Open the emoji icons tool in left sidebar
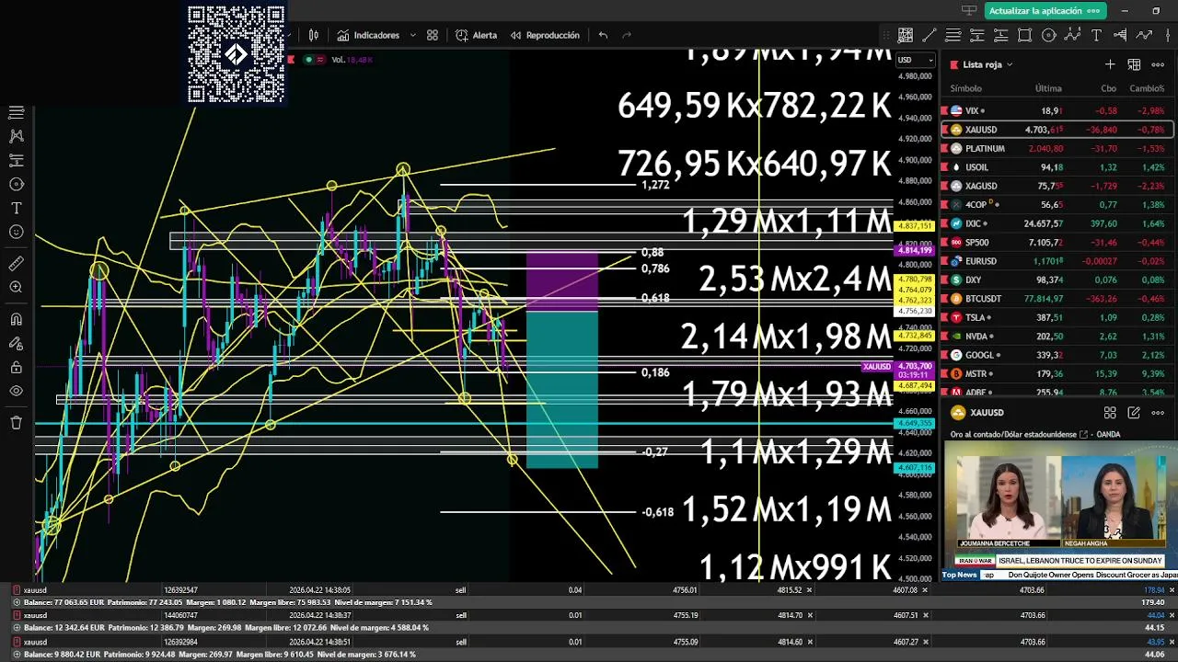The image size is (1178, 662). [16, 232]
